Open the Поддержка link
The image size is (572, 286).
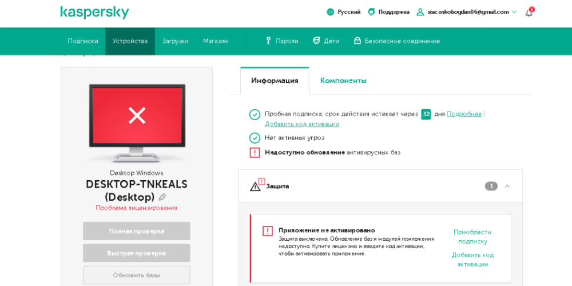point(394,12)
